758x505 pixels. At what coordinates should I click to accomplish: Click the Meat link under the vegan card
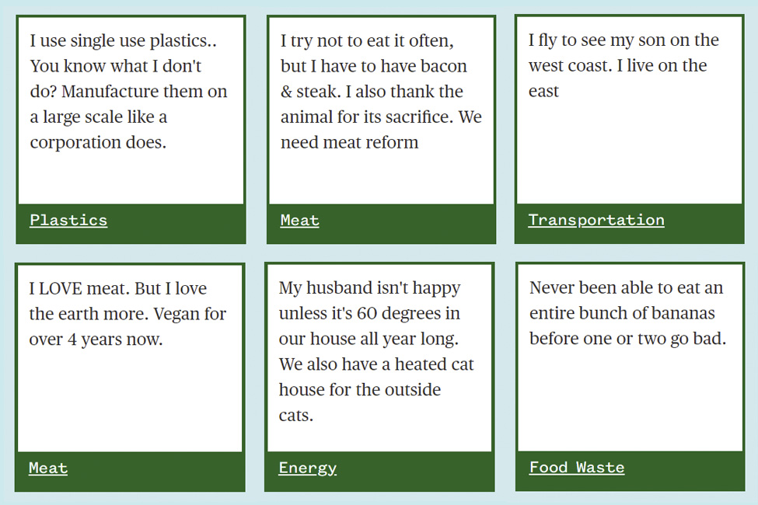[x=48, y=468]
